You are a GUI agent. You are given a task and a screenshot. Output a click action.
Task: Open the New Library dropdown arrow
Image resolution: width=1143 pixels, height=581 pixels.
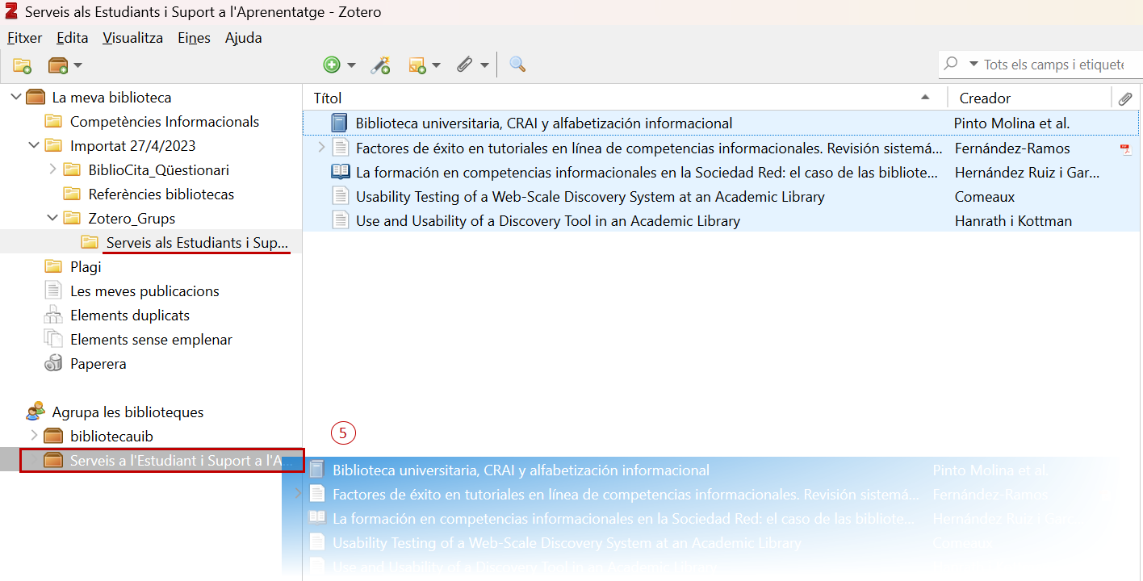(x=77, y=65)
